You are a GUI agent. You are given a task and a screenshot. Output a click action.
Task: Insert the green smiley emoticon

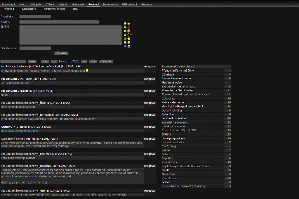pyautogui.click(x=125, y=35)
